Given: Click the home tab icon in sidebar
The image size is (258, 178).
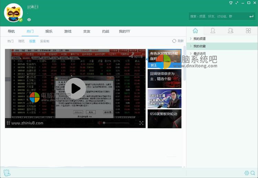Looking at the screenshot, I should (195, 31).
